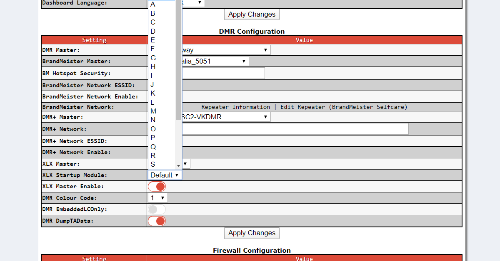Click the DMR Configuration heading
Image resolution: width=500 pixels, height=261 pixels.
click(252, 31)
